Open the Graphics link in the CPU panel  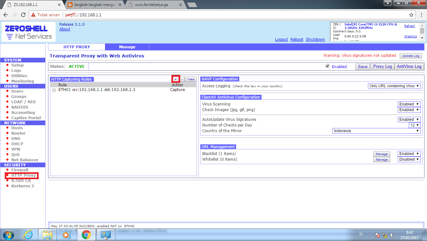coord(410,36)
